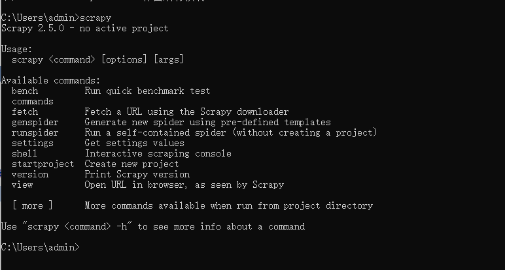Viewport: 505px width, 270px height.
Task: Click the 'commands' entry in list
Action: coord(33,102)
